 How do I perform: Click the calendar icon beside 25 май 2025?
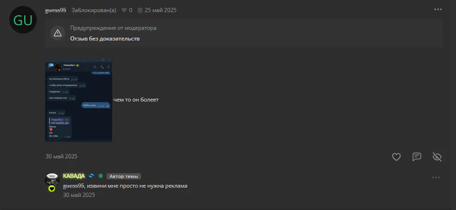[x=140, y=10]
